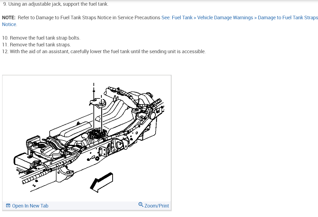Click the large direction arrow in the diagram
Viewport: 318px width, 217px height.
(101, 182)
